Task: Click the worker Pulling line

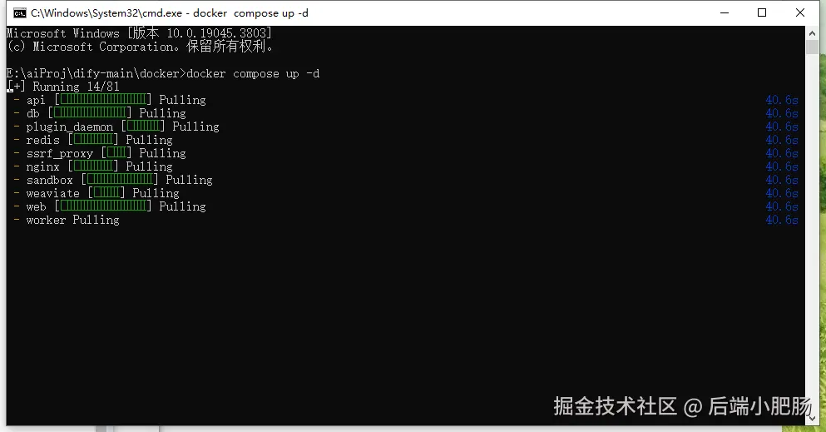Action: coord(67,220)
